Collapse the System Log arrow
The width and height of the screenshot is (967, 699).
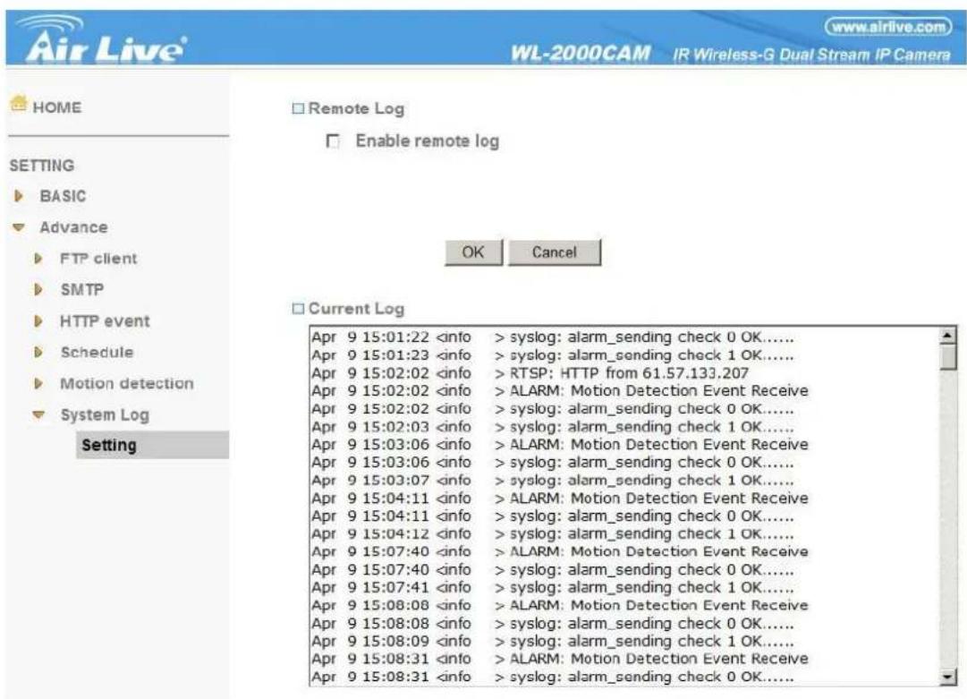(x=38, y=415)
